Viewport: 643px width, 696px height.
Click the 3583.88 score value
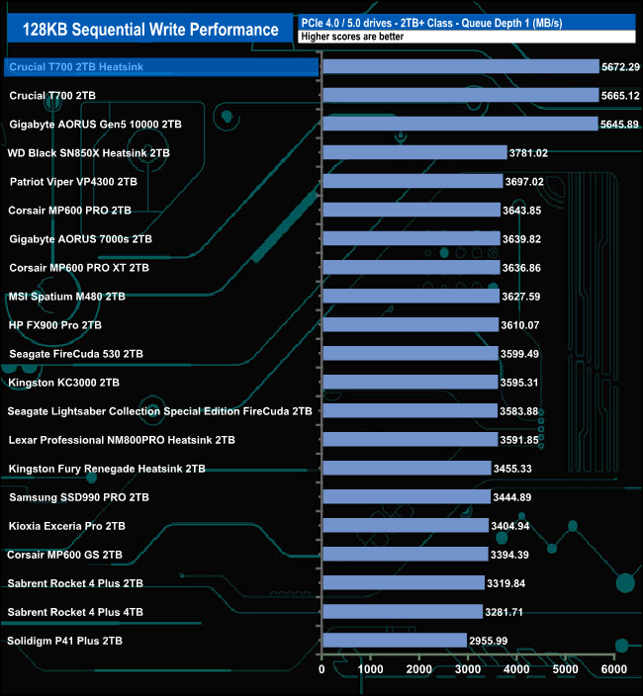click(518, 411)
